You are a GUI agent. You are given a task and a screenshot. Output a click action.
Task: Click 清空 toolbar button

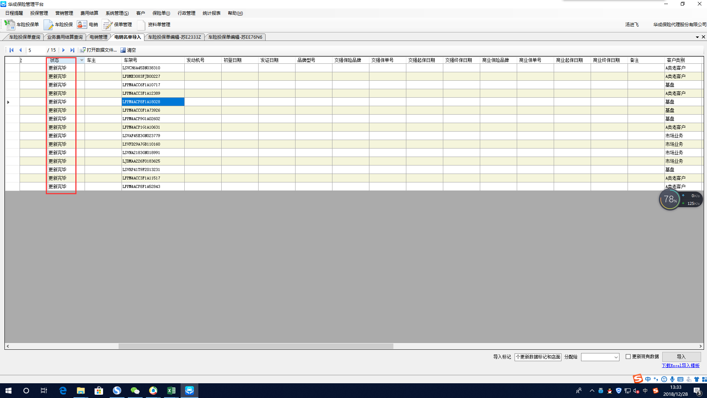(x=128, y=50)
